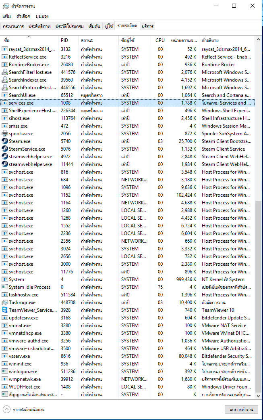Click the services.exe process icon

coord(5,103)
